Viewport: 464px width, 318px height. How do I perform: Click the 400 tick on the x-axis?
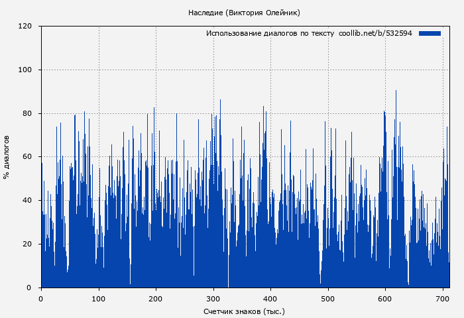coord(270,299)
